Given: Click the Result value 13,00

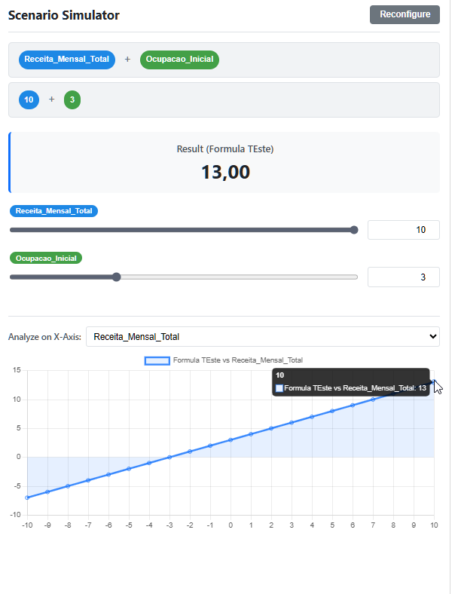Looking at the screenshot, I should 224,172.
